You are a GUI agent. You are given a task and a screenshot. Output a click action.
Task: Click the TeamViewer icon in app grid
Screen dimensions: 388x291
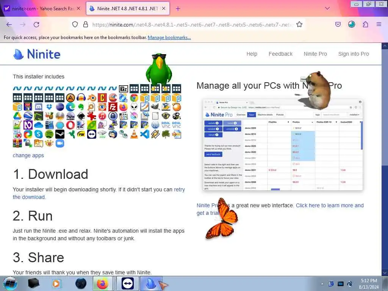click(92, 134)
